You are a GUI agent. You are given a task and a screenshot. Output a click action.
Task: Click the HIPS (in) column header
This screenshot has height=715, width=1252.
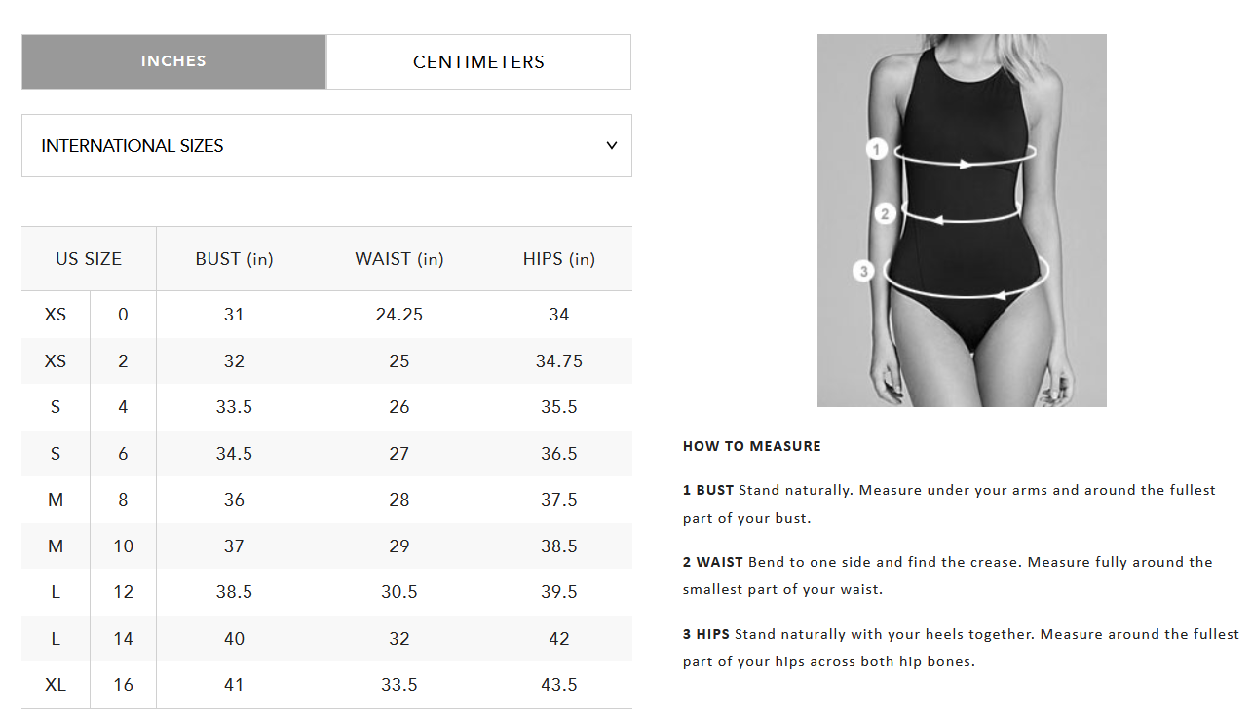coord(559,259)
